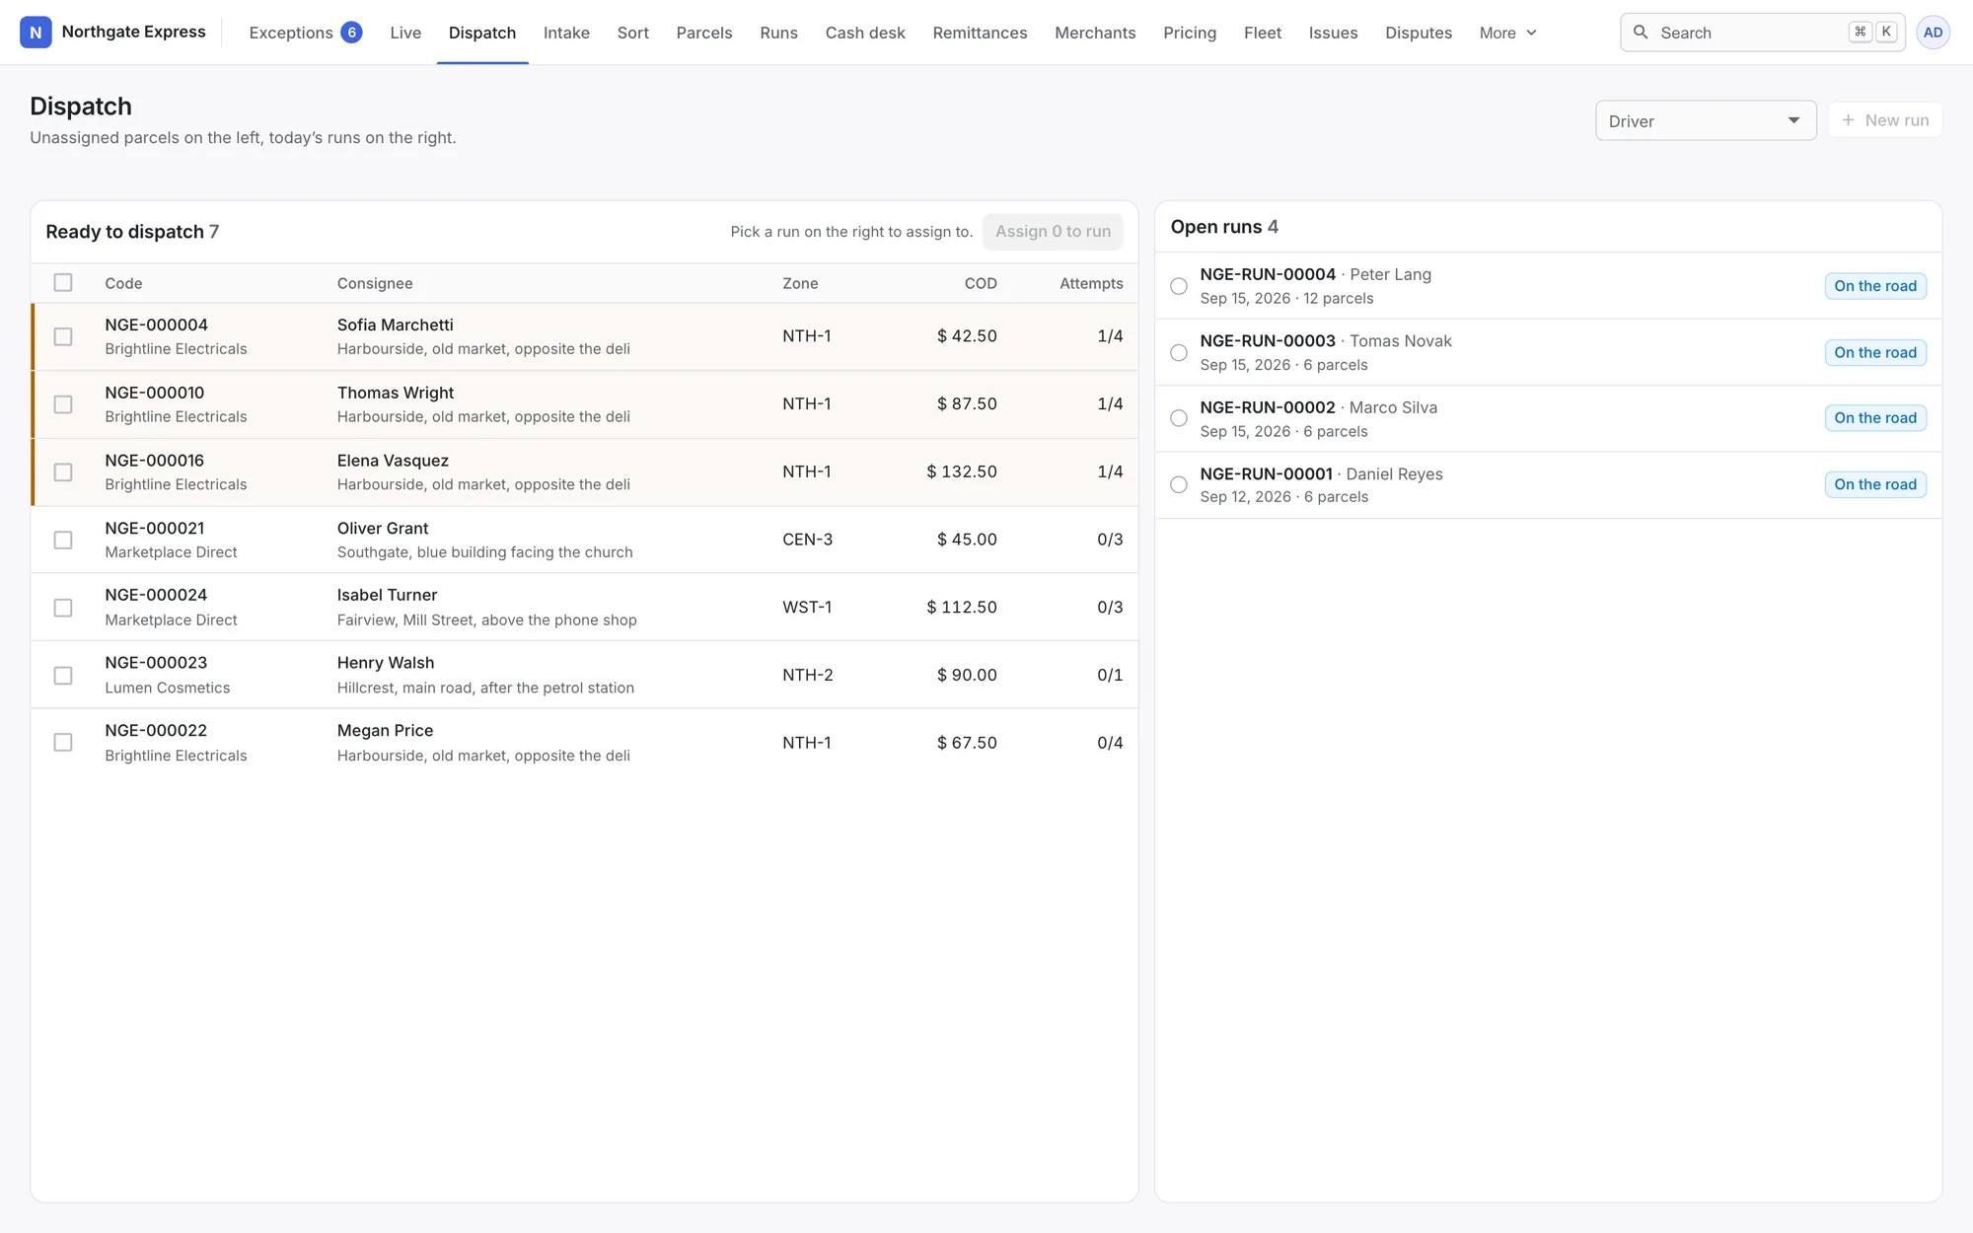Open the Exceptions tab
The height and width of the screenshot is (1233, 1973).
point(305,33)
